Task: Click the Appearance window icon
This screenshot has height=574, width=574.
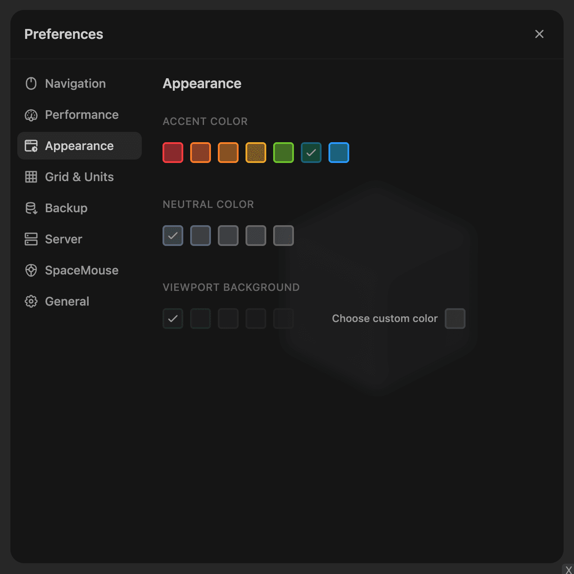Action: click(x=31, y=146)
